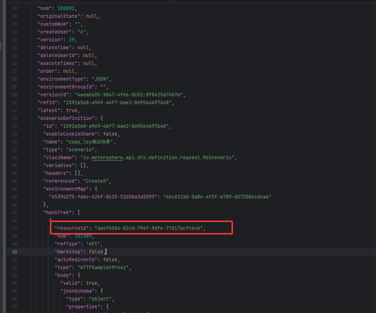The width and height of the screenshot is (376, 313).
Task: Select the refId value on line 31
Action: pos(117,103)
